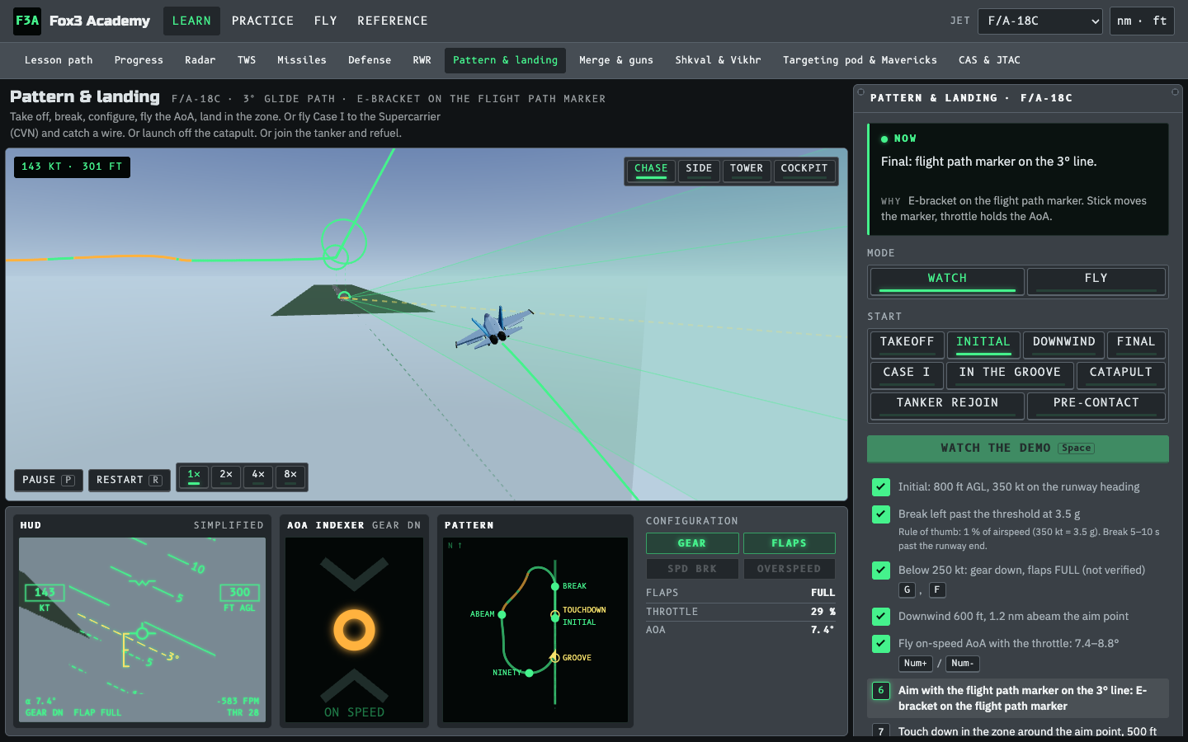Click the on-speed donut in the AoA indexer

(x=354, y=631)
